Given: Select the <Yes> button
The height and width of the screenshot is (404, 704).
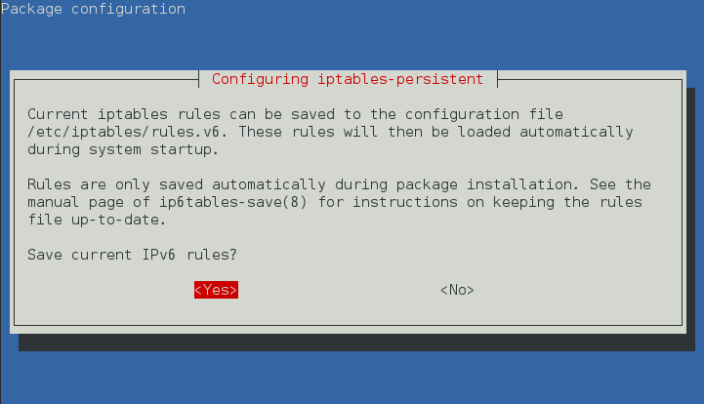Looking at the screenshot, I should tap(216, 290).
